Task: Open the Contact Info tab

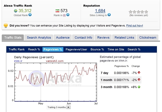Action: [83, 38]
